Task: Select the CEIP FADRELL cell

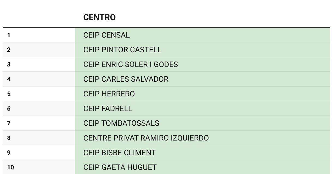Action: [x=203, y=109]
